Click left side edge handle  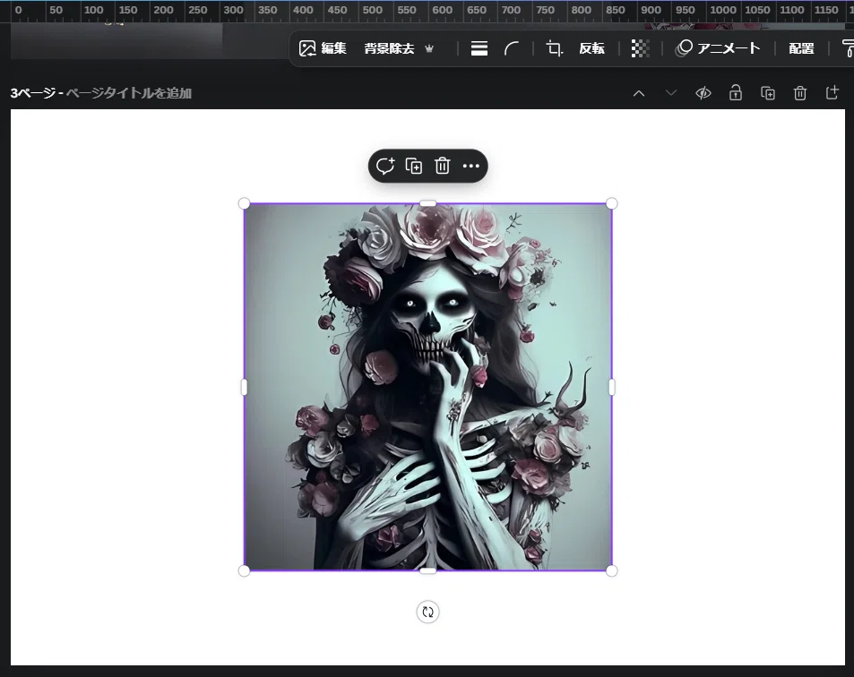pyautogui.click(x=244, y=387)
